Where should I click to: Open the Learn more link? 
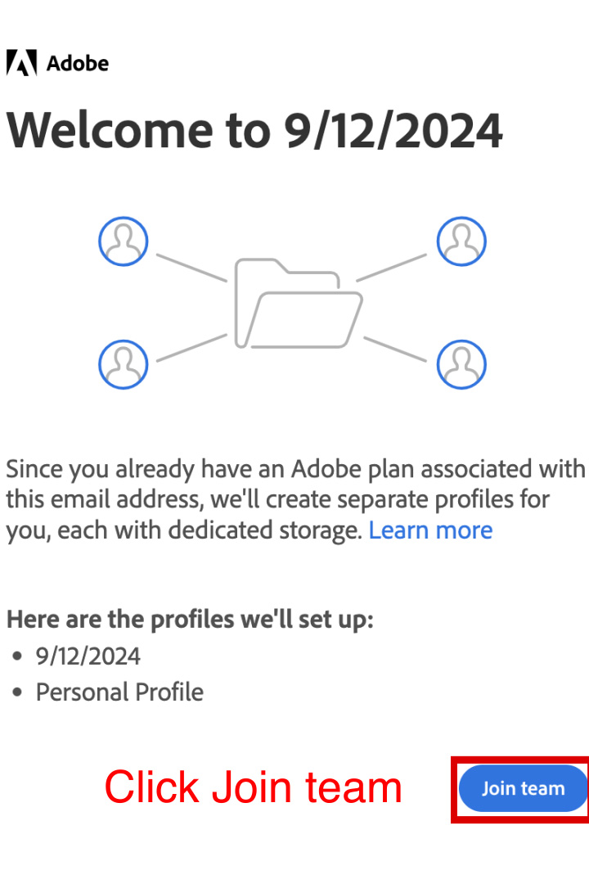430,530
